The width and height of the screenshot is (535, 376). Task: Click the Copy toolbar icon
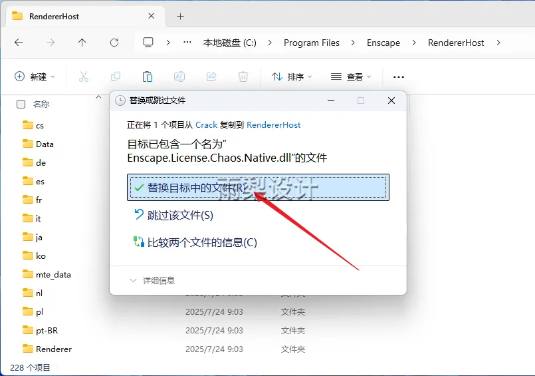point(116,77)
